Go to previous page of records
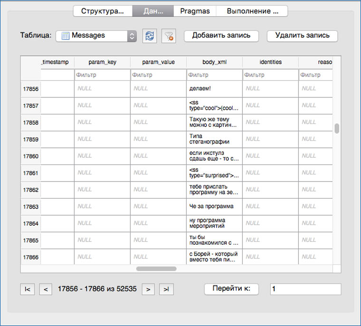This screenshot has height=326, width=361. [45, 289]
